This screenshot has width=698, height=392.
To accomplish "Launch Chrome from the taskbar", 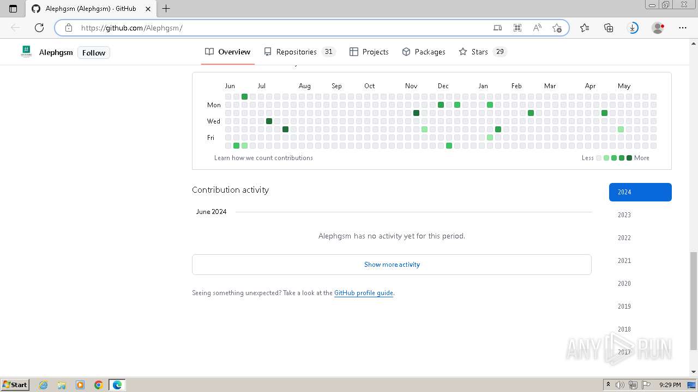I will pyautogui.click(x=99, y=385).
